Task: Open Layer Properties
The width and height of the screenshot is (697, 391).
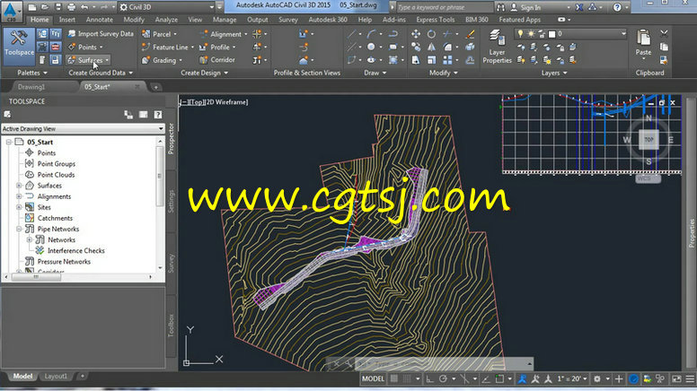Action: (497, 47)
